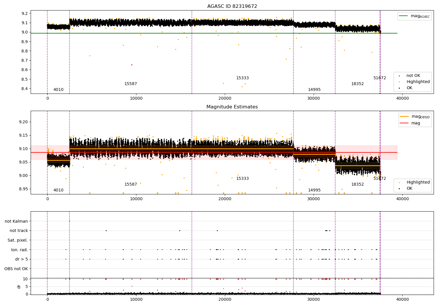Click obsid label 15587 in the top plot
Viewport: 438px width, 306px height.
click(131, 84)
